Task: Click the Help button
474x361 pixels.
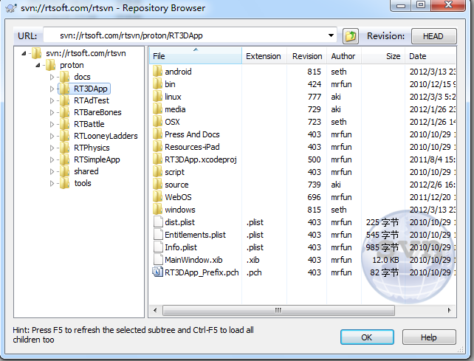Action: pyautogui.click(x=429, y=337)
